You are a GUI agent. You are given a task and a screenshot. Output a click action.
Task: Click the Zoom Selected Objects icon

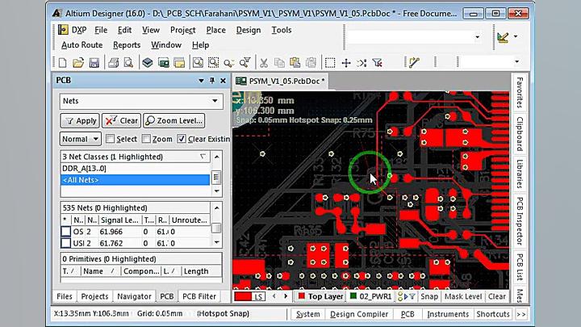[213, 63]
